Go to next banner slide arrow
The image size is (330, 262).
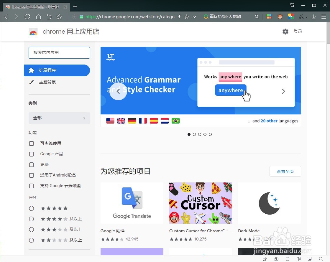(x=283, y=91)
